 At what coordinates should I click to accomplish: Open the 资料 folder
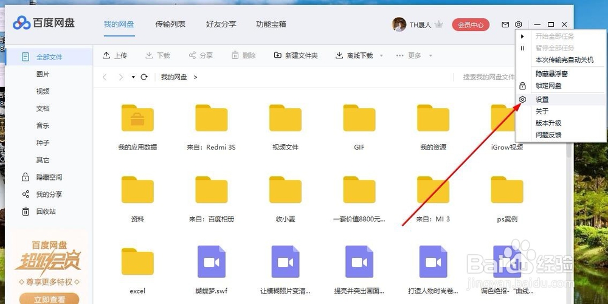[x=137, y=190]
